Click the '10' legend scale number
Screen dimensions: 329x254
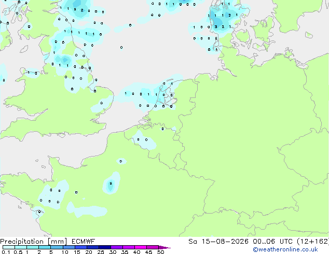65,252
